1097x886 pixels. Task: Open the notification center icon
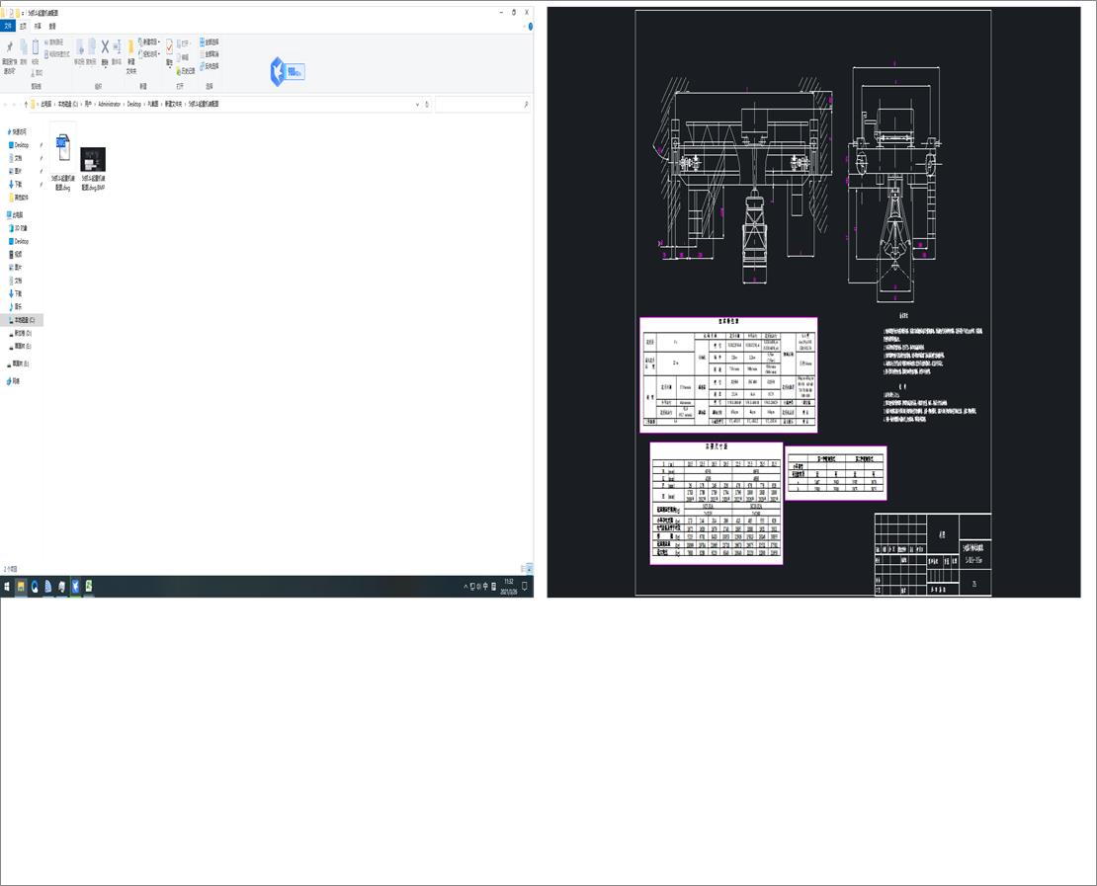[525, 586]
